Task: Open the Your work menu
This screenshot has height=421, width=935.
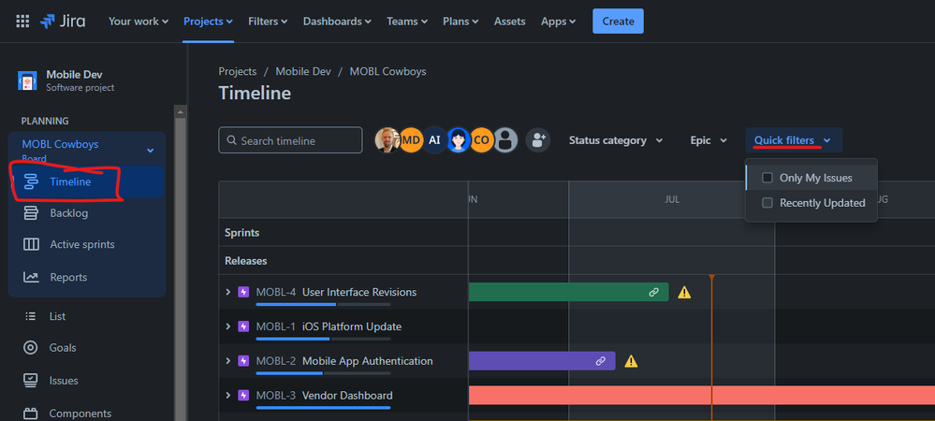Action: [139, 22]
